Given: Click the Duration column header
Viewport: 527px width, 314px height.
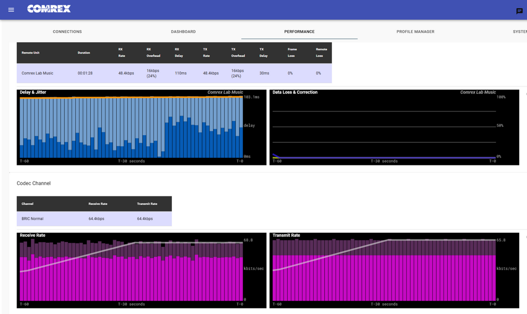Looking at the screenshot, I should point(83,53).
